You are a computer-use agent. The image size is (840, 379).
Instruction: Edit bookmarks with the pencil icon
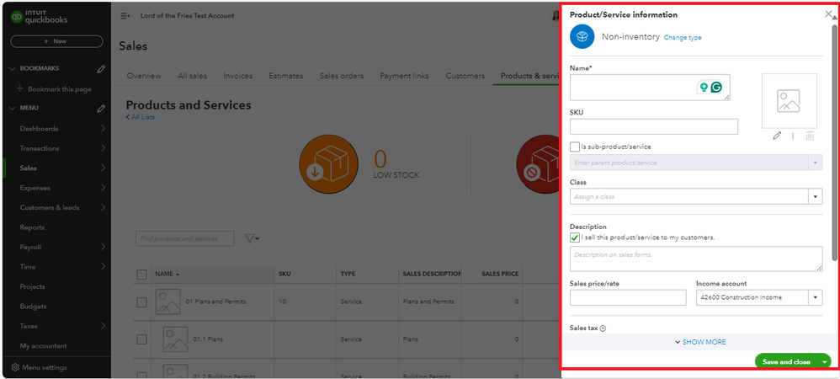tap(101, 68)
